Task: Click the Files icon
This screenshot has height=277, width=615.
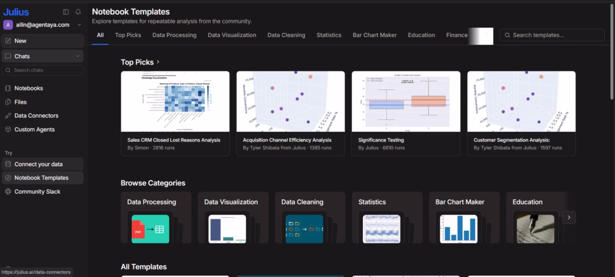Action: pyautogui.click(x=8, y=102)
